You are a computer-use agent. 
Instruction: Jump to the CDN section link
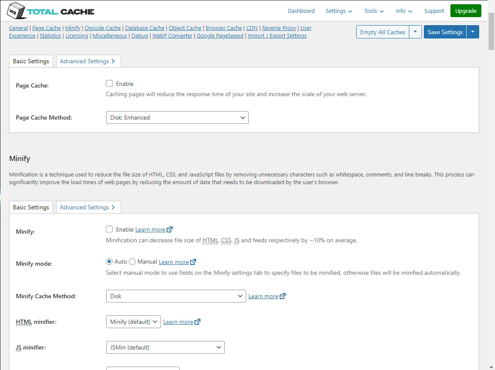click(x=252, y=28)
